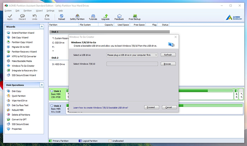Launch the Extend Partition Wizard

pos(23,33)
